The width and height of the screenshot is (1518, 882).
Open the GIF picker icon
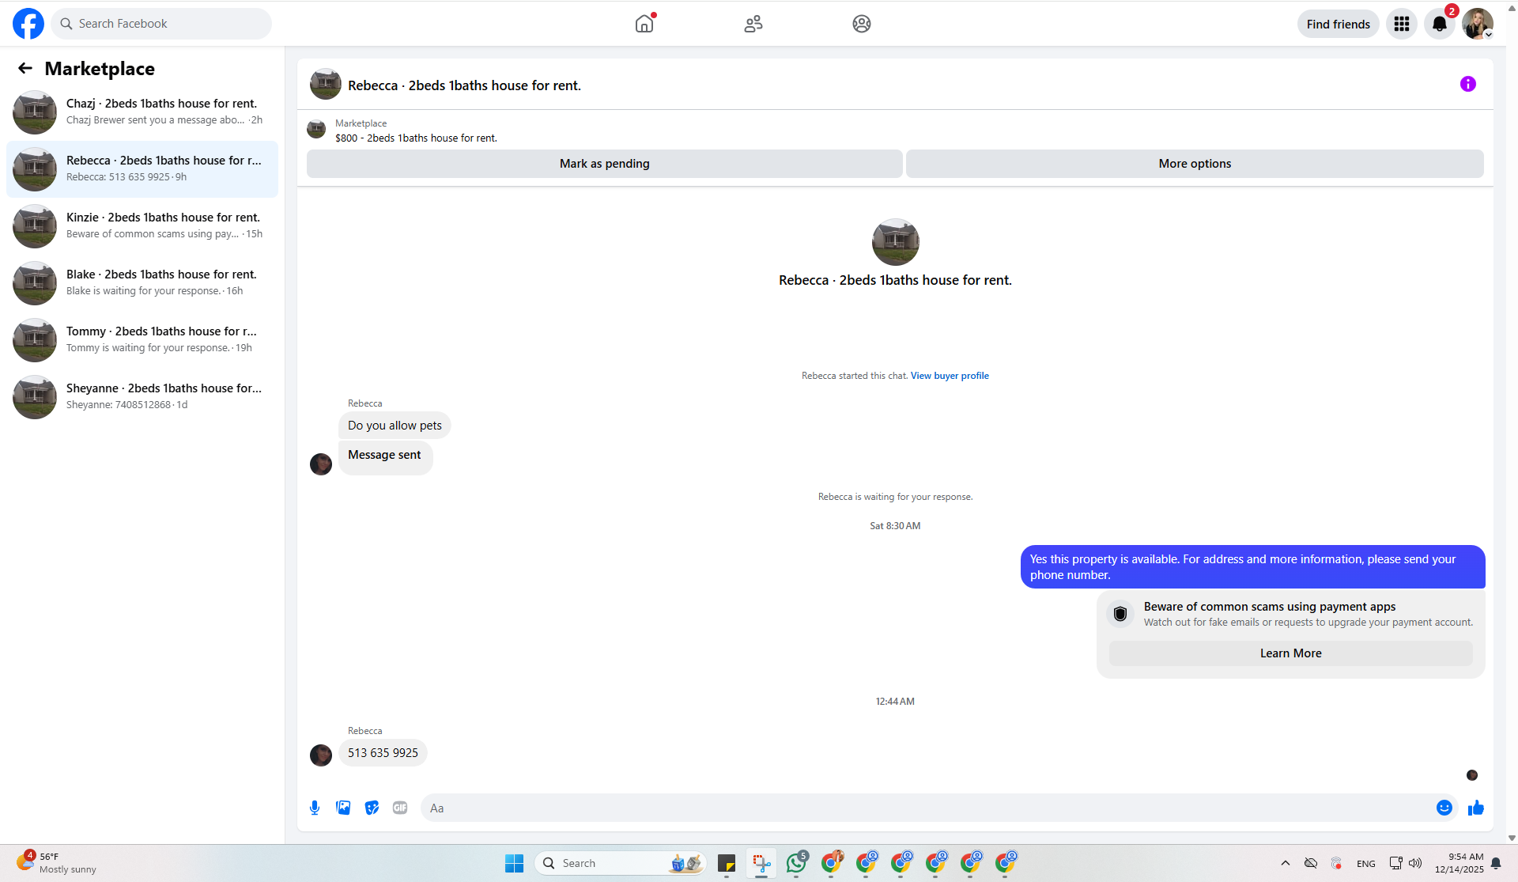pos(400,808)
